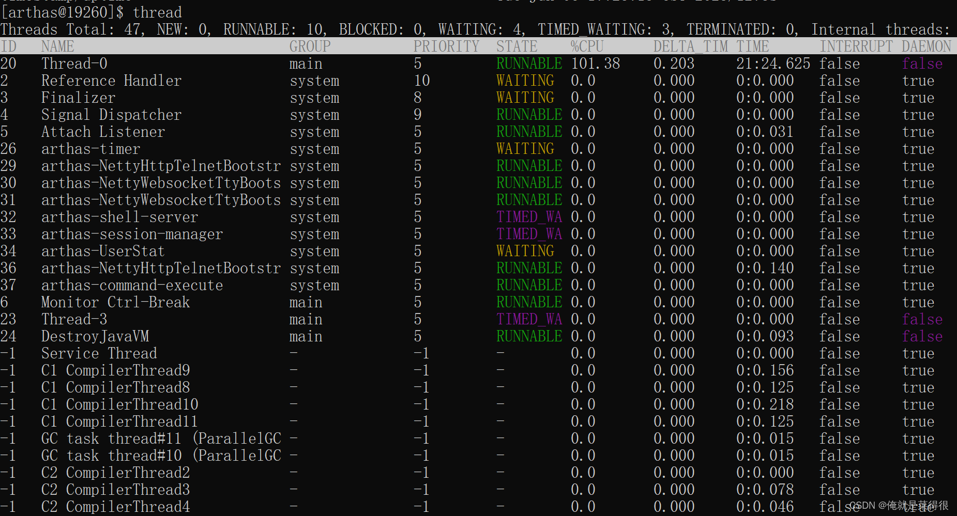Screen dimensions: 957x516
Task: Click the priority 9 of Signal Dispatcher
Action: click(x=418, y=115)
